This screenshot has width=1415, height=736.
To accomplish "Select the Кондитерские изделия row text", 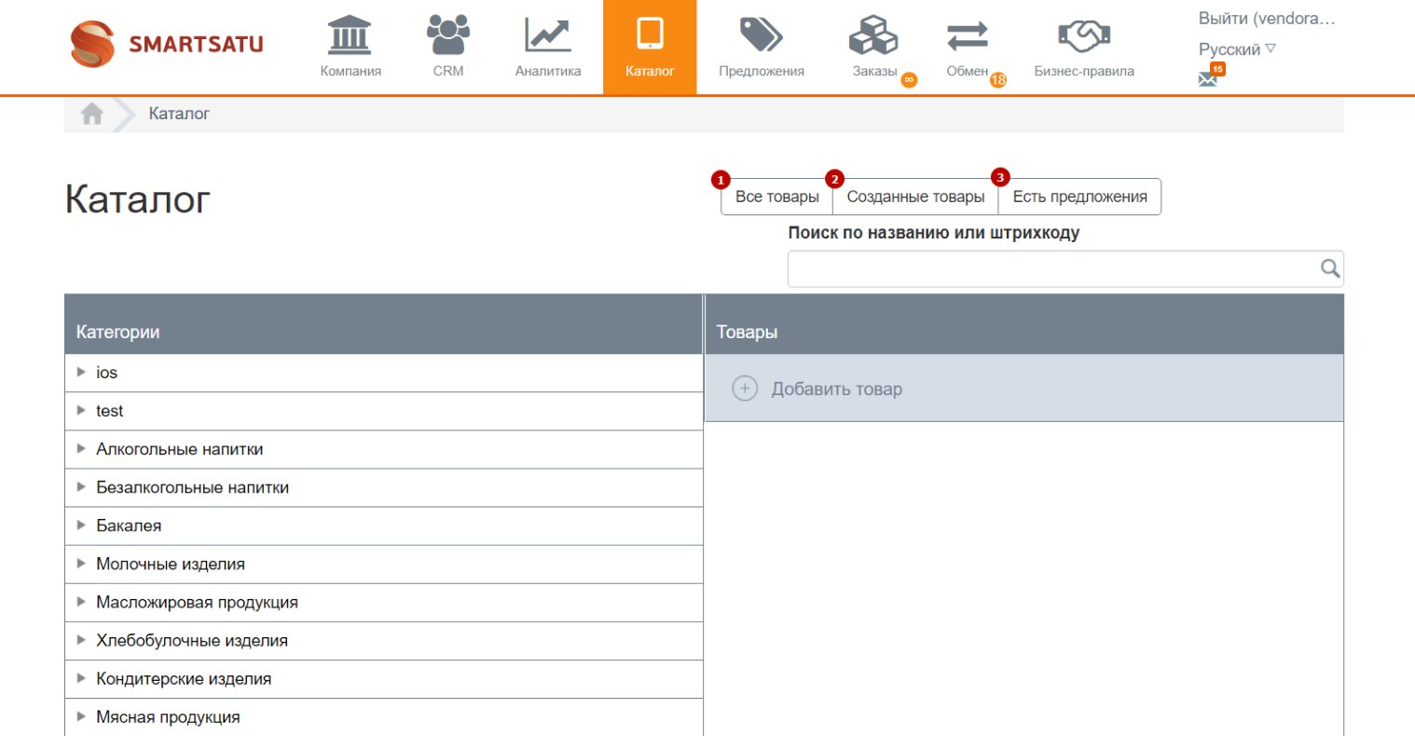I will coord(184,678).
